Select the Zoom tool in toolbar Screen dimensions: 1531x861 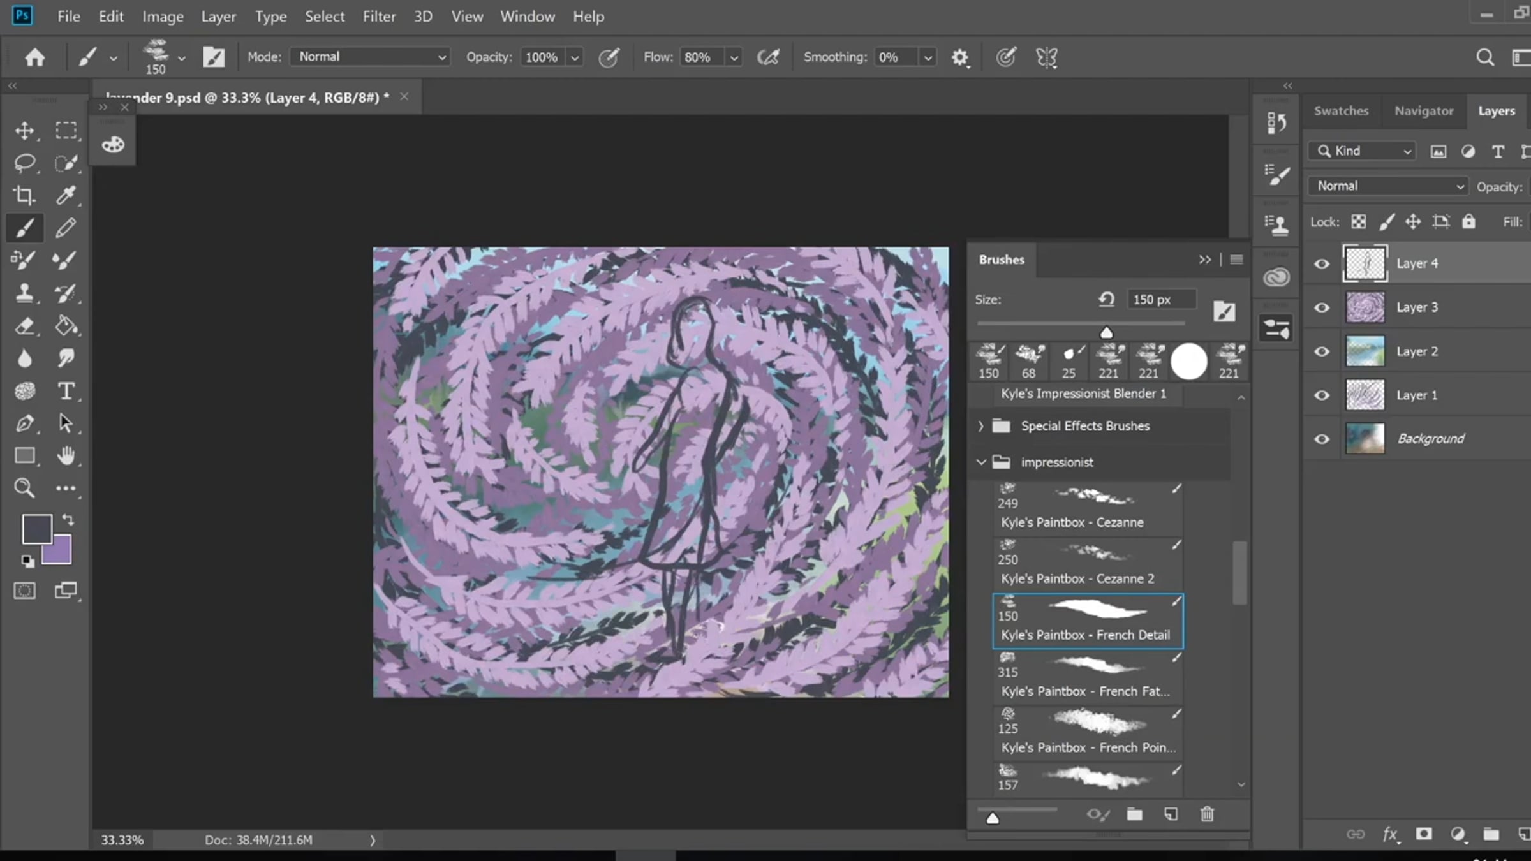pos(25,488)
